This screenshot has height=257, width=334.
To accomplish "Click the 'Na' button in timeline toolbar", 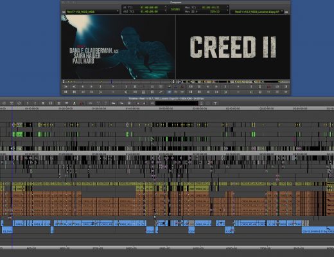I will [x=114, y=103].
